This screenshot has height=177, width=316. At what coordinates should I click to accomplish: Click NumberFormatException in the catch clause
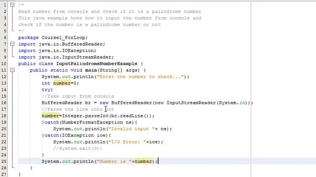click(x=92, y=122)
